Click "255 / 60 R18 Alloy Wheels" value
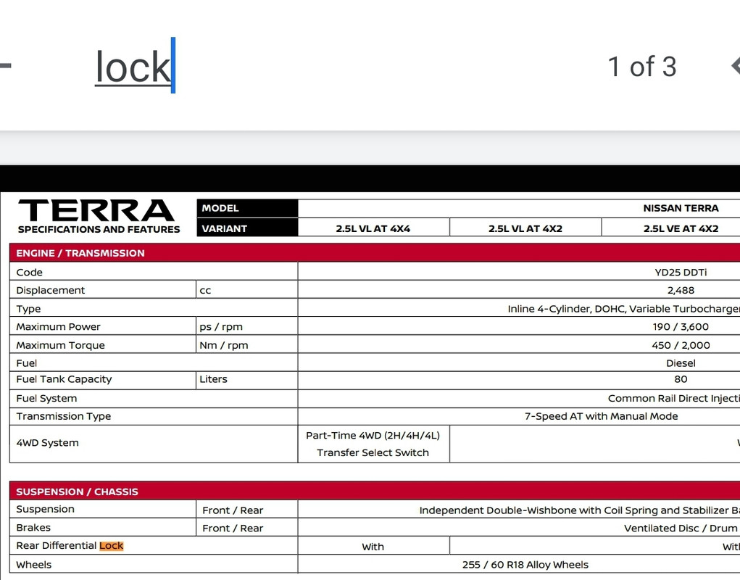Image resolution: width=740 pixels, height=580 pixels. point(525,565)
